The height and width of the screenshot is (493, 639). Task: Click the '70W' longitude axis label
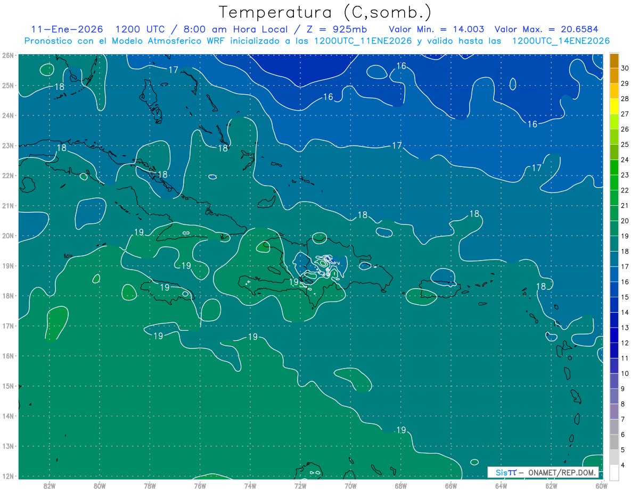[350, 485]
